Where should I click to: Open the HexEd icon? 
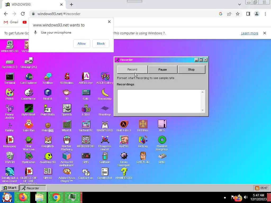48,94
